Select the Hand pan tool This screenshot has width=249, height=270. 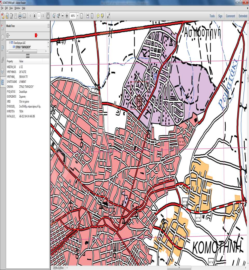(x=48, y=16)
